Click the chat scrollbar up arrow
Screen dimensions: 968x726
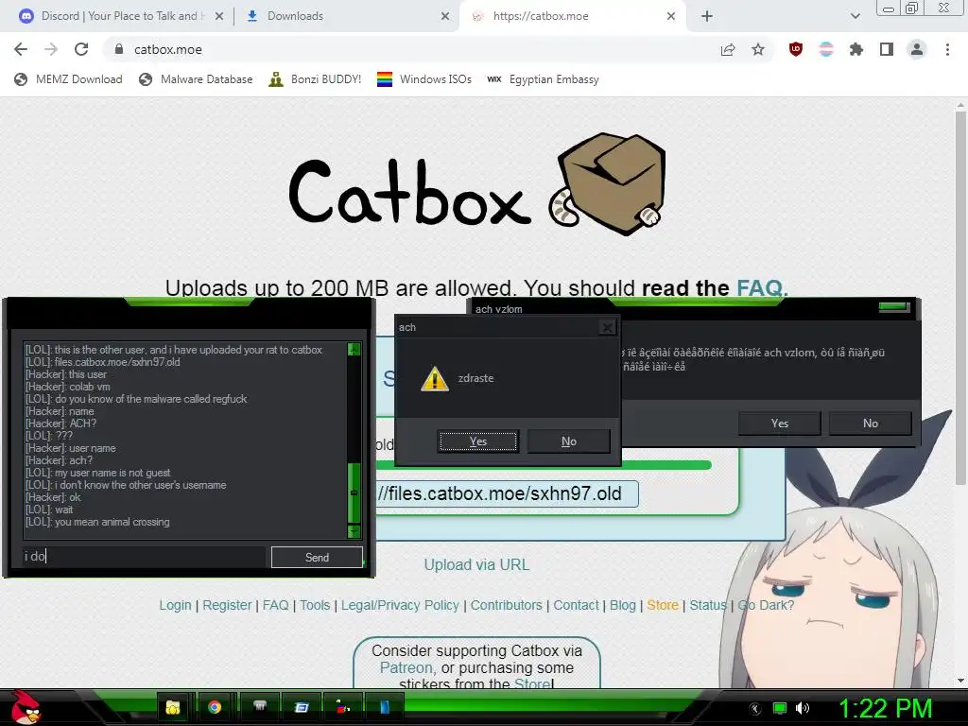(x=354, y=350)
